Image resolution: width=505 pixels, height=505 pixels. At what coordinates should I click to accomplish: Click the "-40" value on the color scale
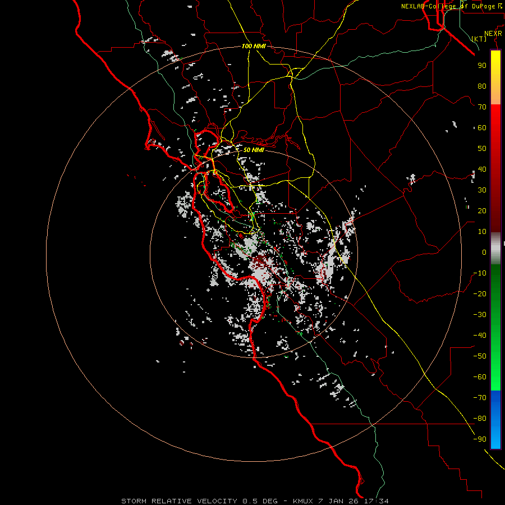click(480, 336)
